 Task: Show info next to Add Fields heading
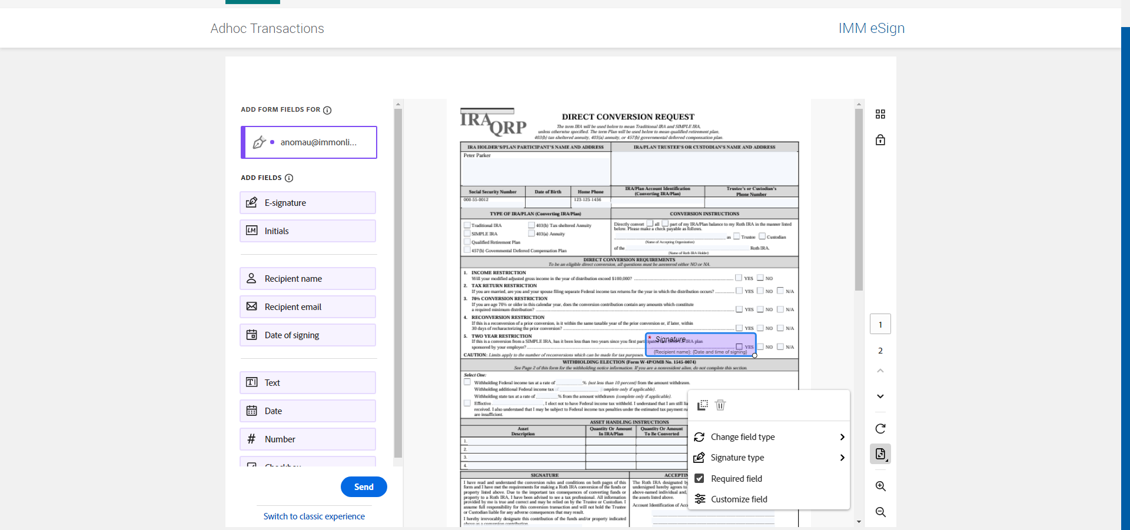click(289, 178)
